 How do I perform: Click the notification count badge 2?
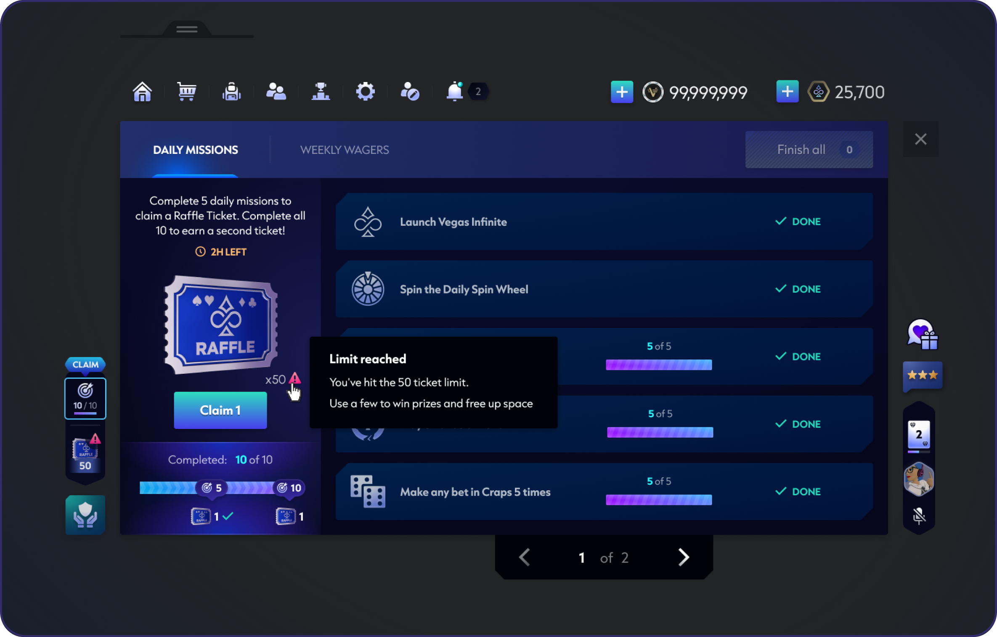point(478,92)
